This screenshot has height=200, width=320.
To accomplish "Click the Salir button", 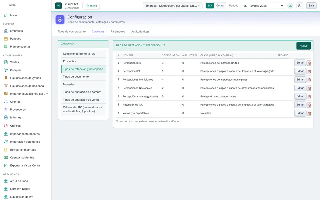I will click(311, 6).
